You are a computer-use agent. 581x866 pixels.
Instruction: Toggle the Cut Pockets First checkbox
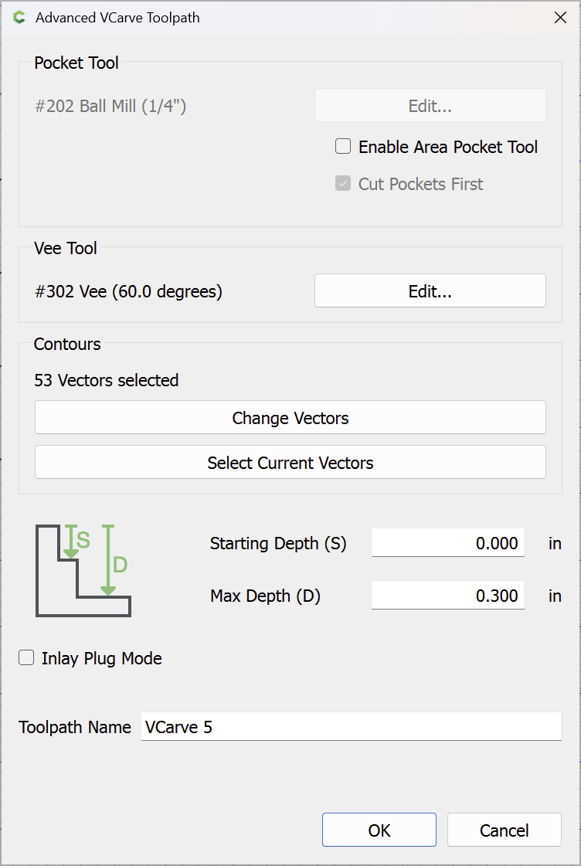343,183
